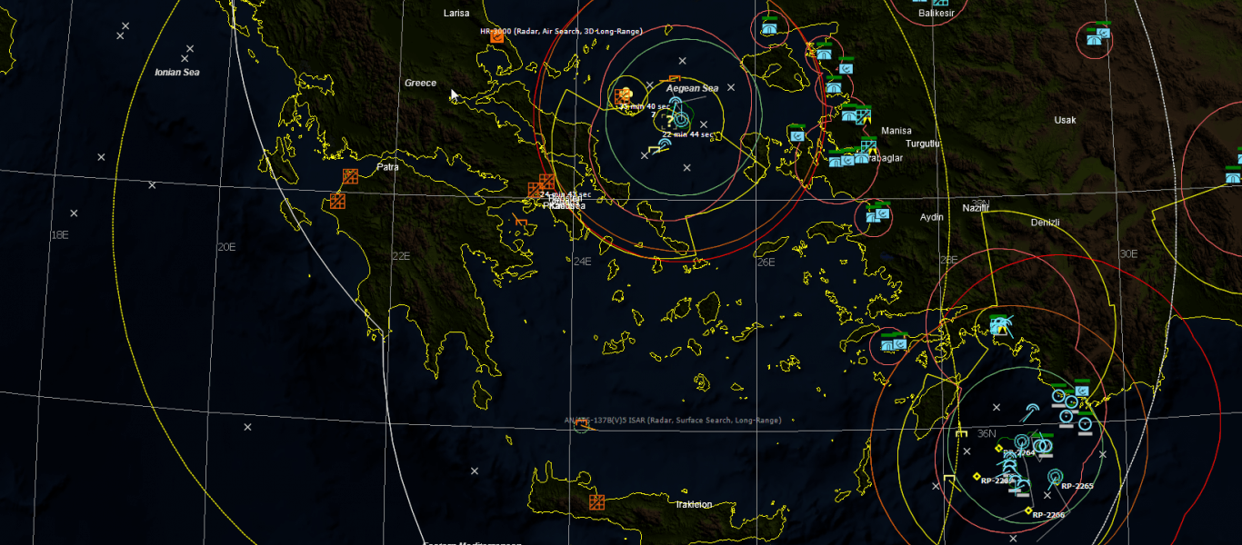Click the Nazilli city label
The image size is (1242, 545).
[976, 209]
